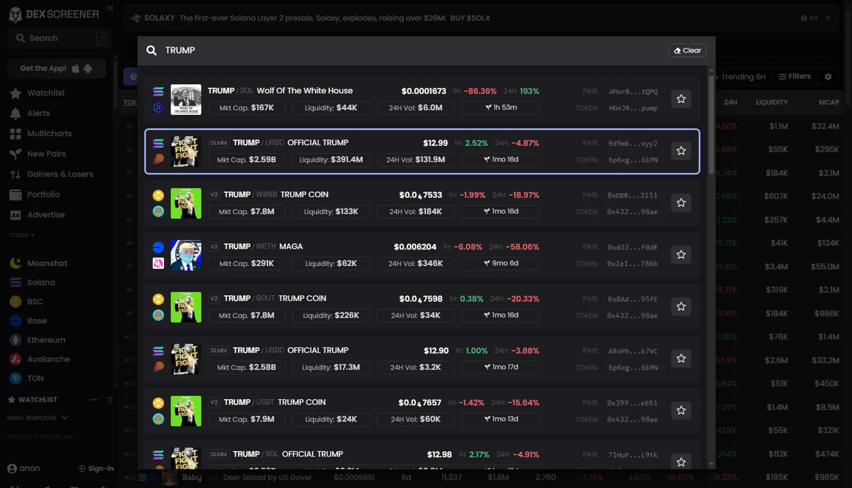
Task: Open OFFICIAL TRUMP $12.99 token image
Action: coord(186,151)
